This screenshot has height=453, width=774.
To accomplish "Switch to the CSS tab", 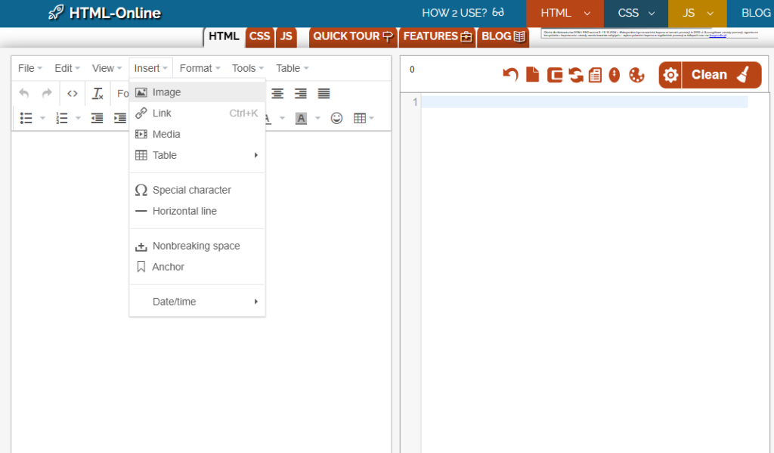I will [259, 36].
